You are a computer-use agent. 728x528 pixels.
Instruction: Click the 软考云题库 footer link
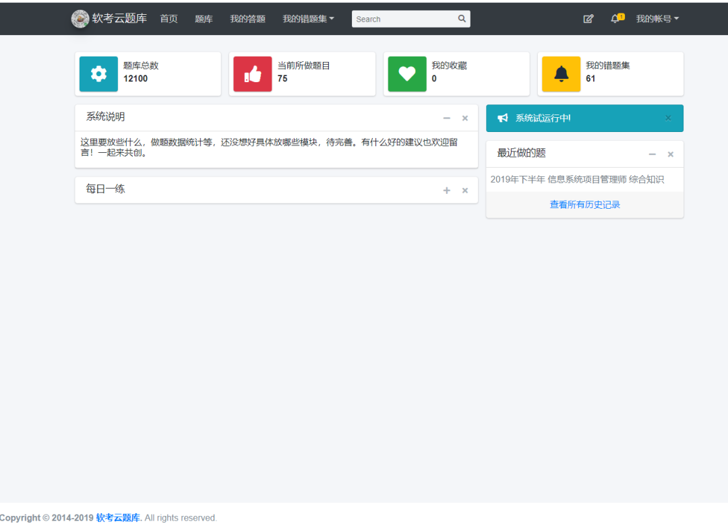pyautogui.click(x=118, y=518)
